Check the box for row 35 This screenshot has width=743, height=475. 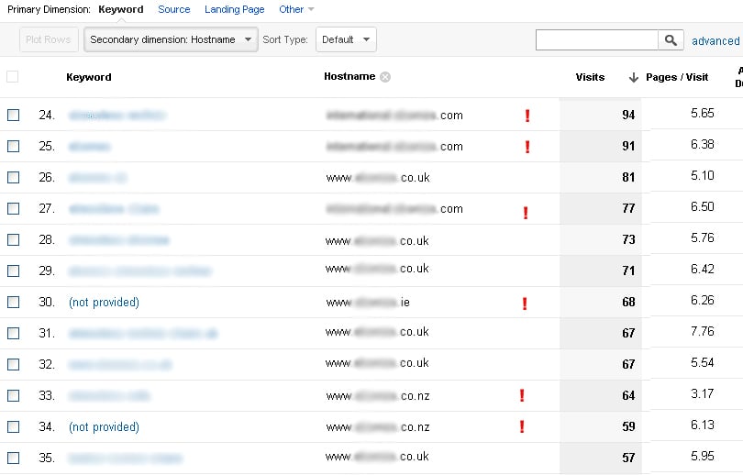pyautogui.click(x=13, y=458)
